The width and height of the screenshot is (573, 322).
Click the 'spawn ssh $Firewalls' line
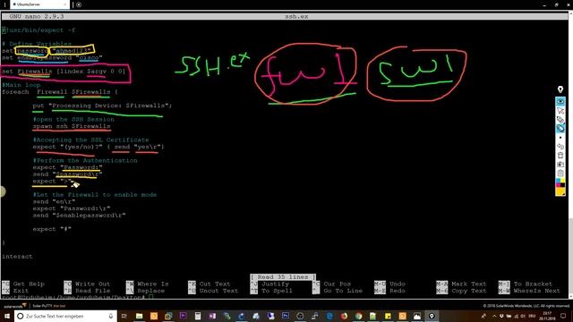click(x=72, y=126)
